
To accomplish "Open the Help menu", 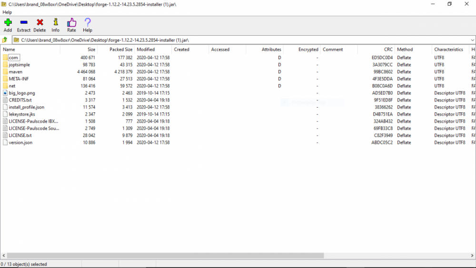I will pyautogui.click(x=7, y=12).
